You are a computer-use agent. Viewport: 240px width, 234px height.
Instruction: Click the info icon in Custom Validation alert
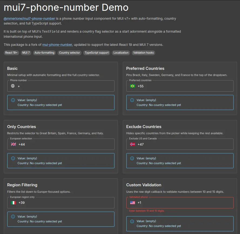[132, 221]
